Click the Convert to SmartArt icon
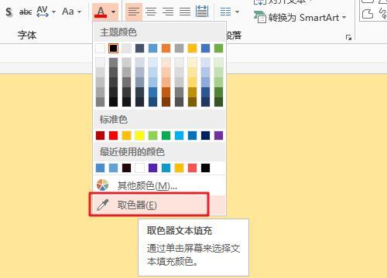 [x=259, y=17]
